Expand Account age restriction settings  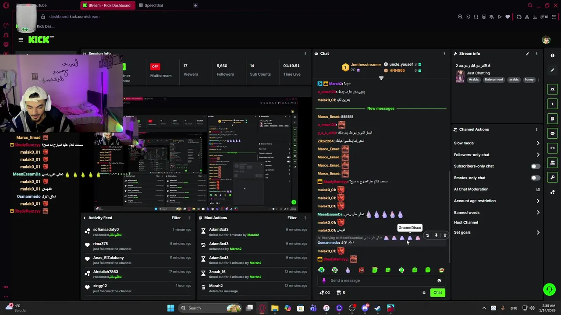tap(538, 201)
